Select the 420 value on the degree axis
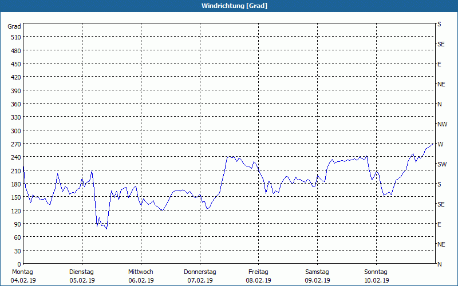 point(16,77)
